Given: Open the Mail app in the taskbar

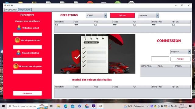Looking at the screenshot, I should tap(73, 106).
